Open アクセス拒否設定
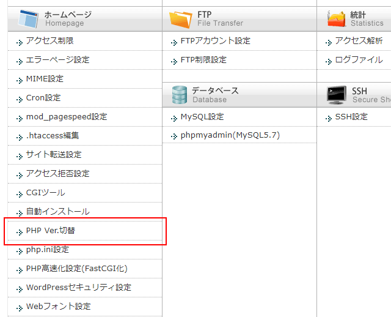Screen dimensions: 391x317 pyautogui.click(x=57, y=174)
